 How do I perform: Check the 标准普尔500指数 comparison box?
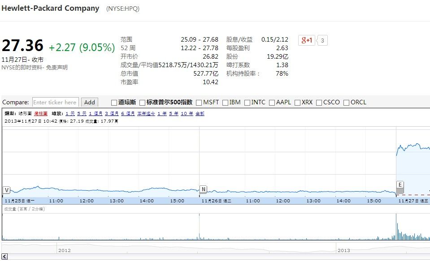pos(142,103)
